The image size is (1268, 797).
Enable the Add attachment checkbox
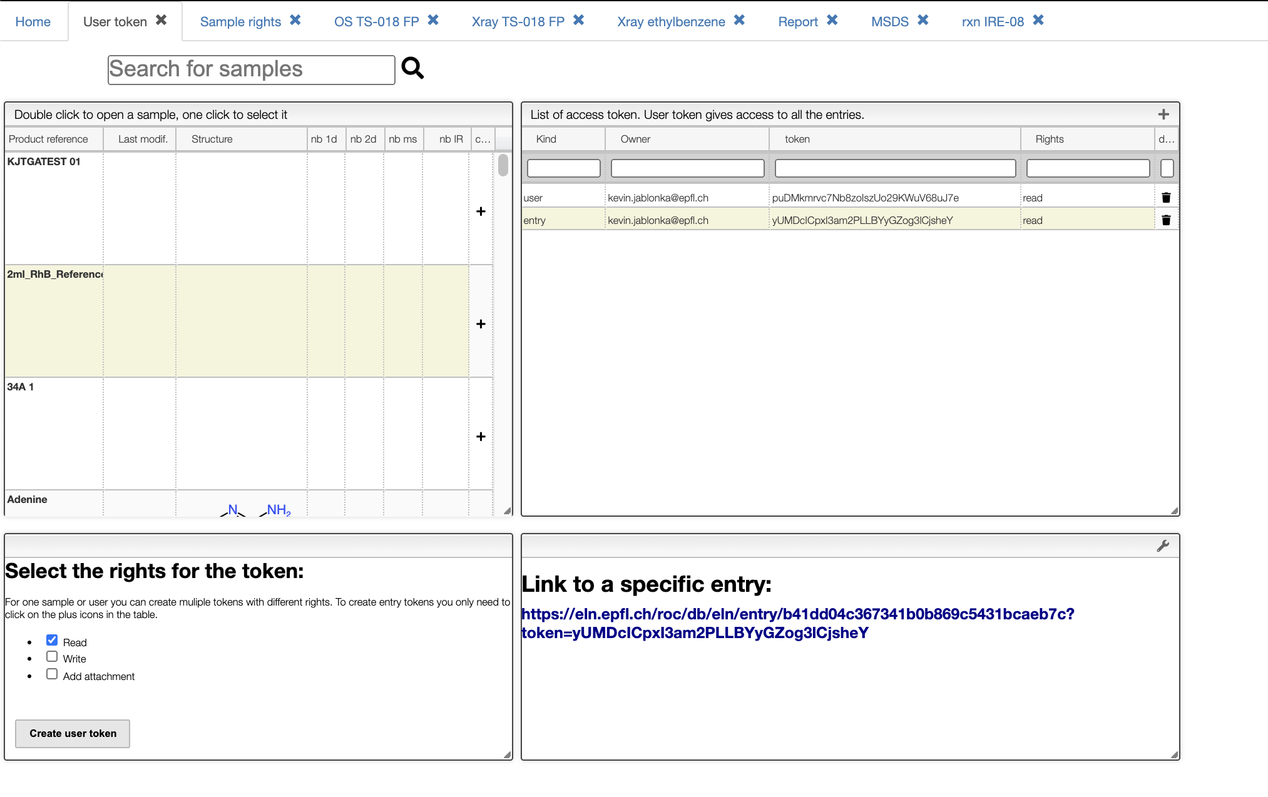52,674
